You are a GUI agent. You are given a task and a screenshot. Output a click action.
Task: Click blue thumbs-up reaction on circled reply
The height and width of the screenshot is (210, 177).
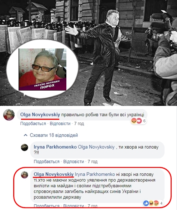point(146,203)
